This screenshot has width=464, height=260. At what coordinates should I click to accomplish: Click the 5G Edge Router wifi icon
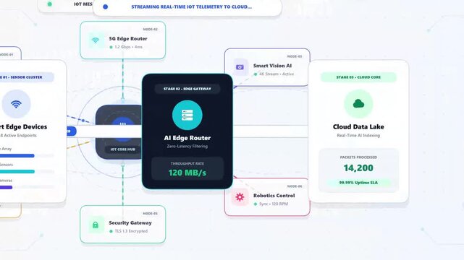[x=96, y=40]
